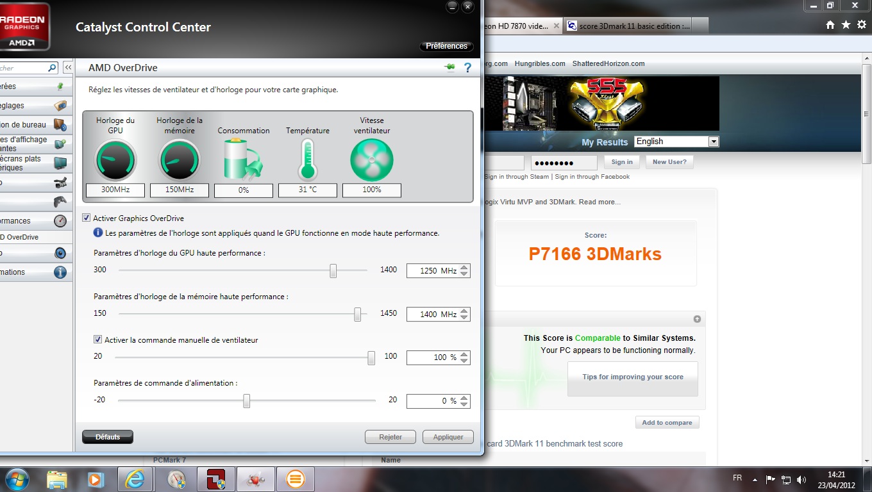Click the GPU clock 1250 MHz input field
Screen dimensions: 872x492
click(433, 271)
